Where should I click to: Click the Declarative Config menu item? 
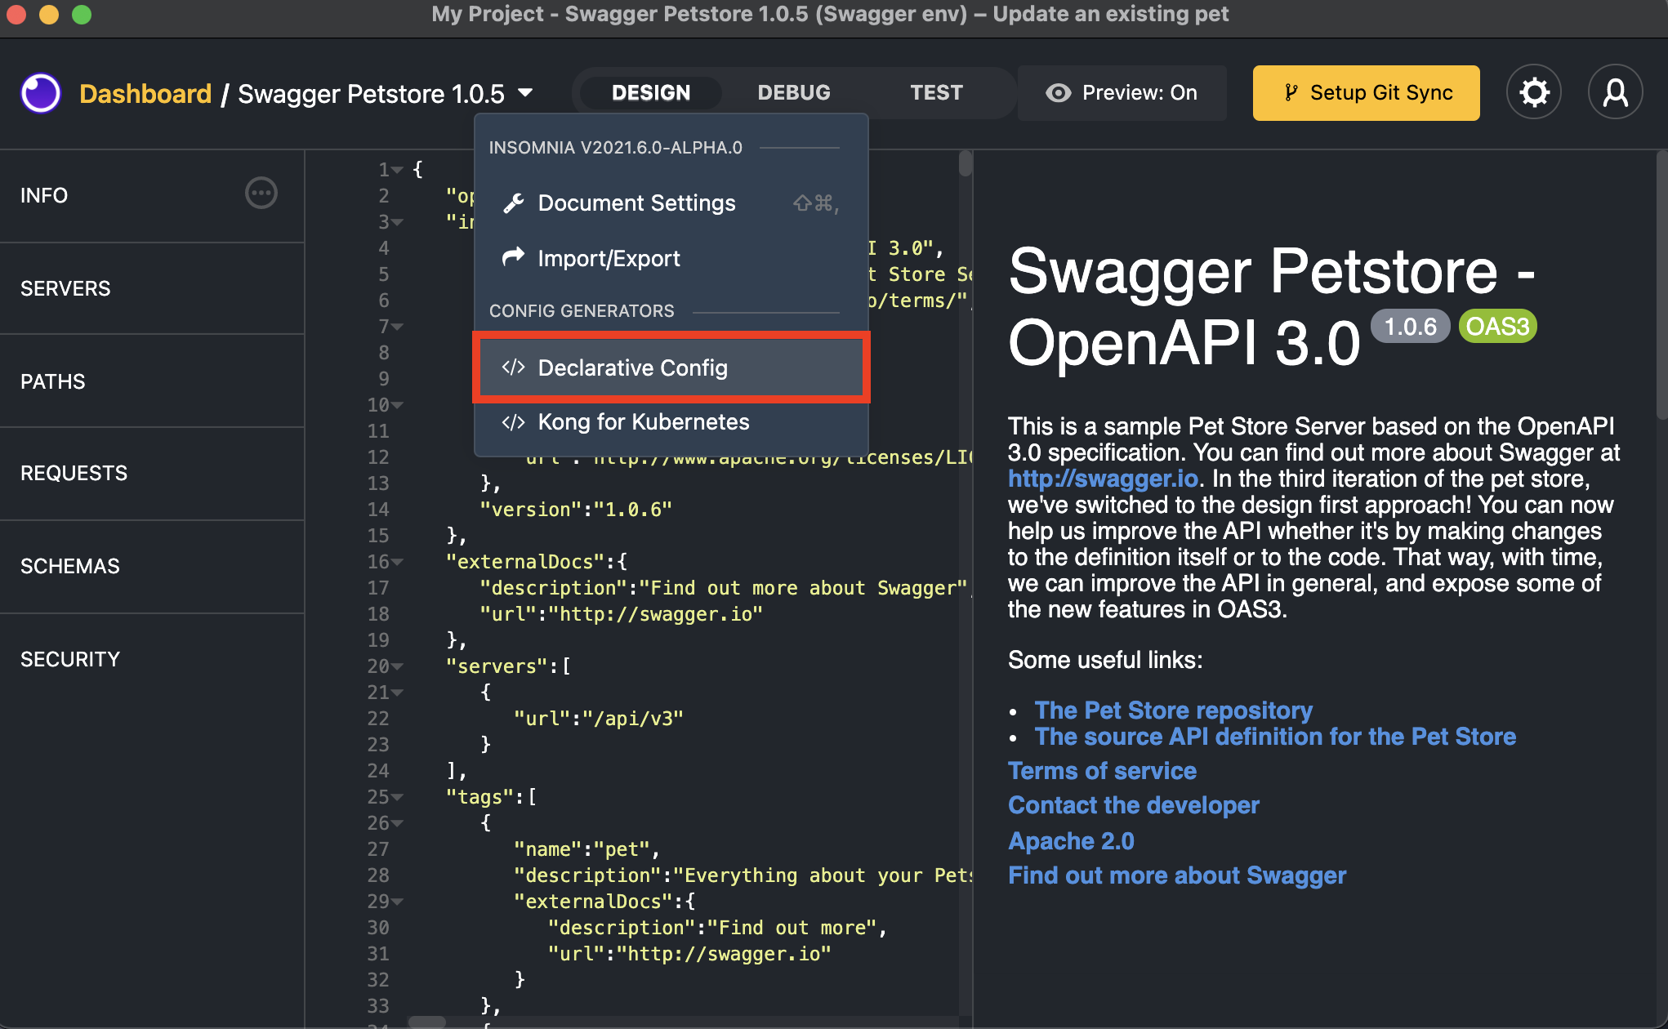[671, 367]
